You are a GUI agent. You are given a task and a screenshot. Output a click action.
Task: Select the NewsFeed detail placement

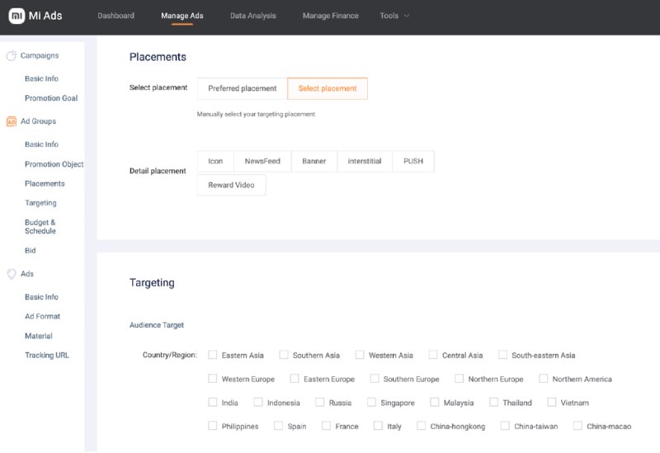pyautogui.click(x=262, y=161)
